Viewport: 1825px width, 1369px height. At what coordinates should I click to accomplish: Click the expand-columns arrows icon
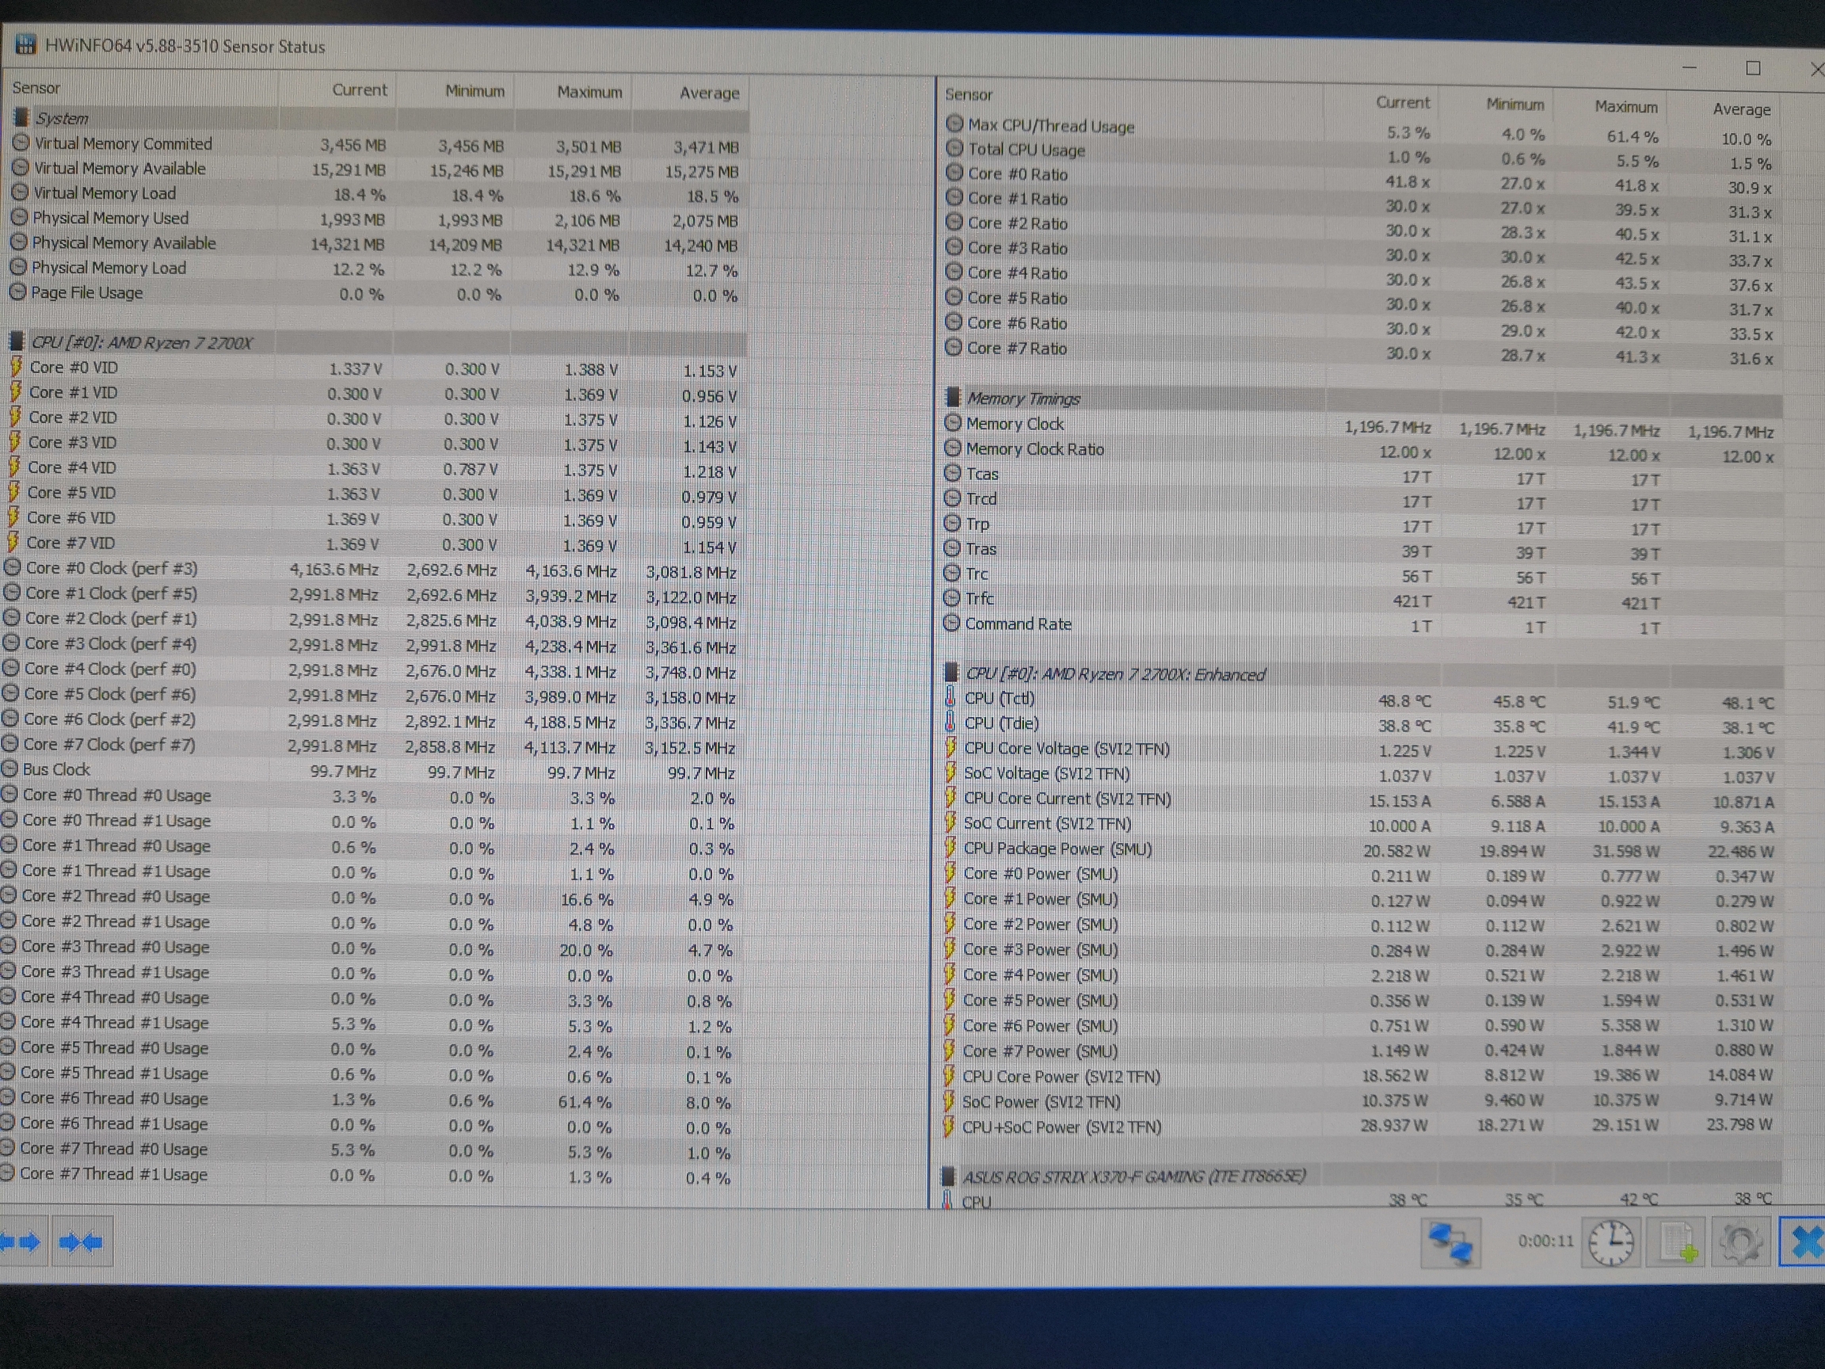point(22,1241)
